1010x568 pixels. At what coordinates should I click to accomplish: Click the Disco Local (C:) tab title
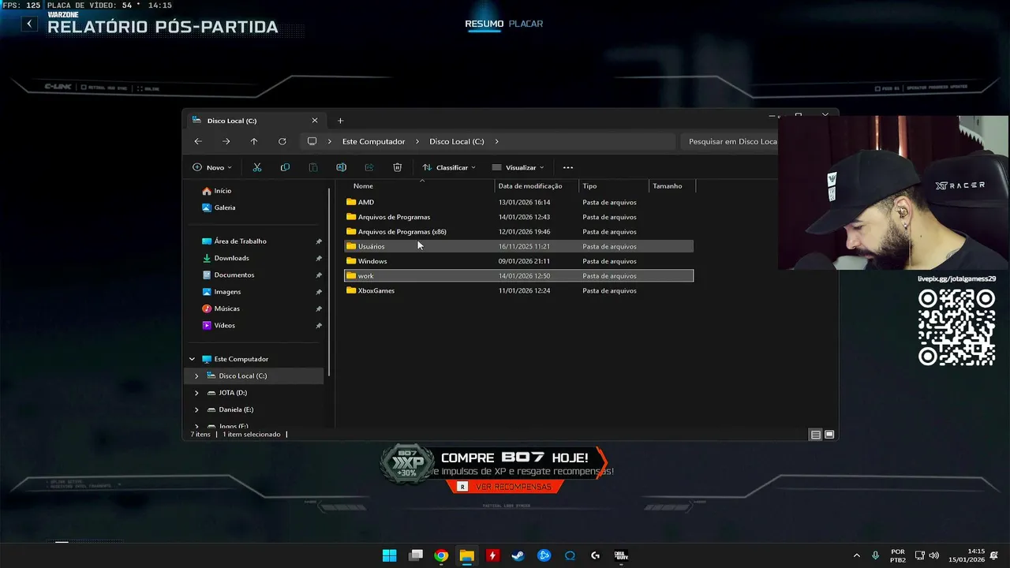pos(232,121)
